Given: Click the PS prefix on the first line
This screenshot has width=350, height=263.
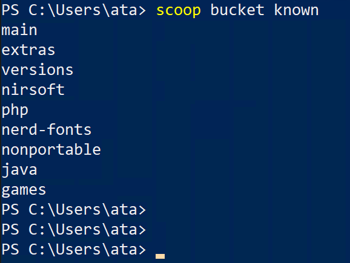Looking at the screenshot, I should click(x=10, y=10).
